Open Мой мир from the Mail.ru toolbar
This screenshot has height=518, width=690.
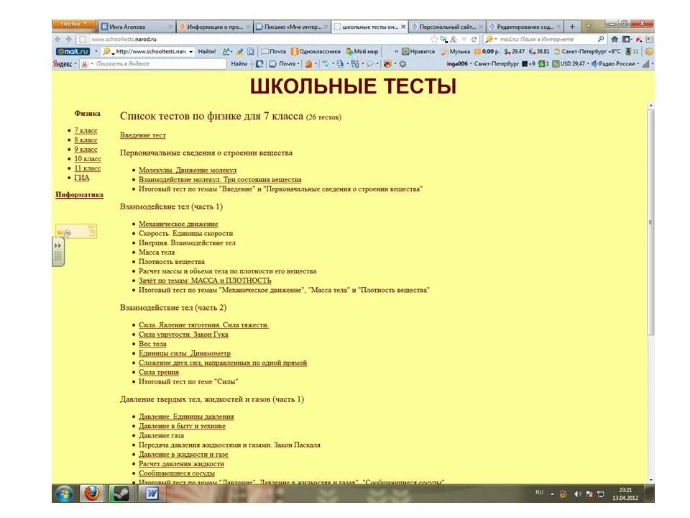(x=363, y=51)
